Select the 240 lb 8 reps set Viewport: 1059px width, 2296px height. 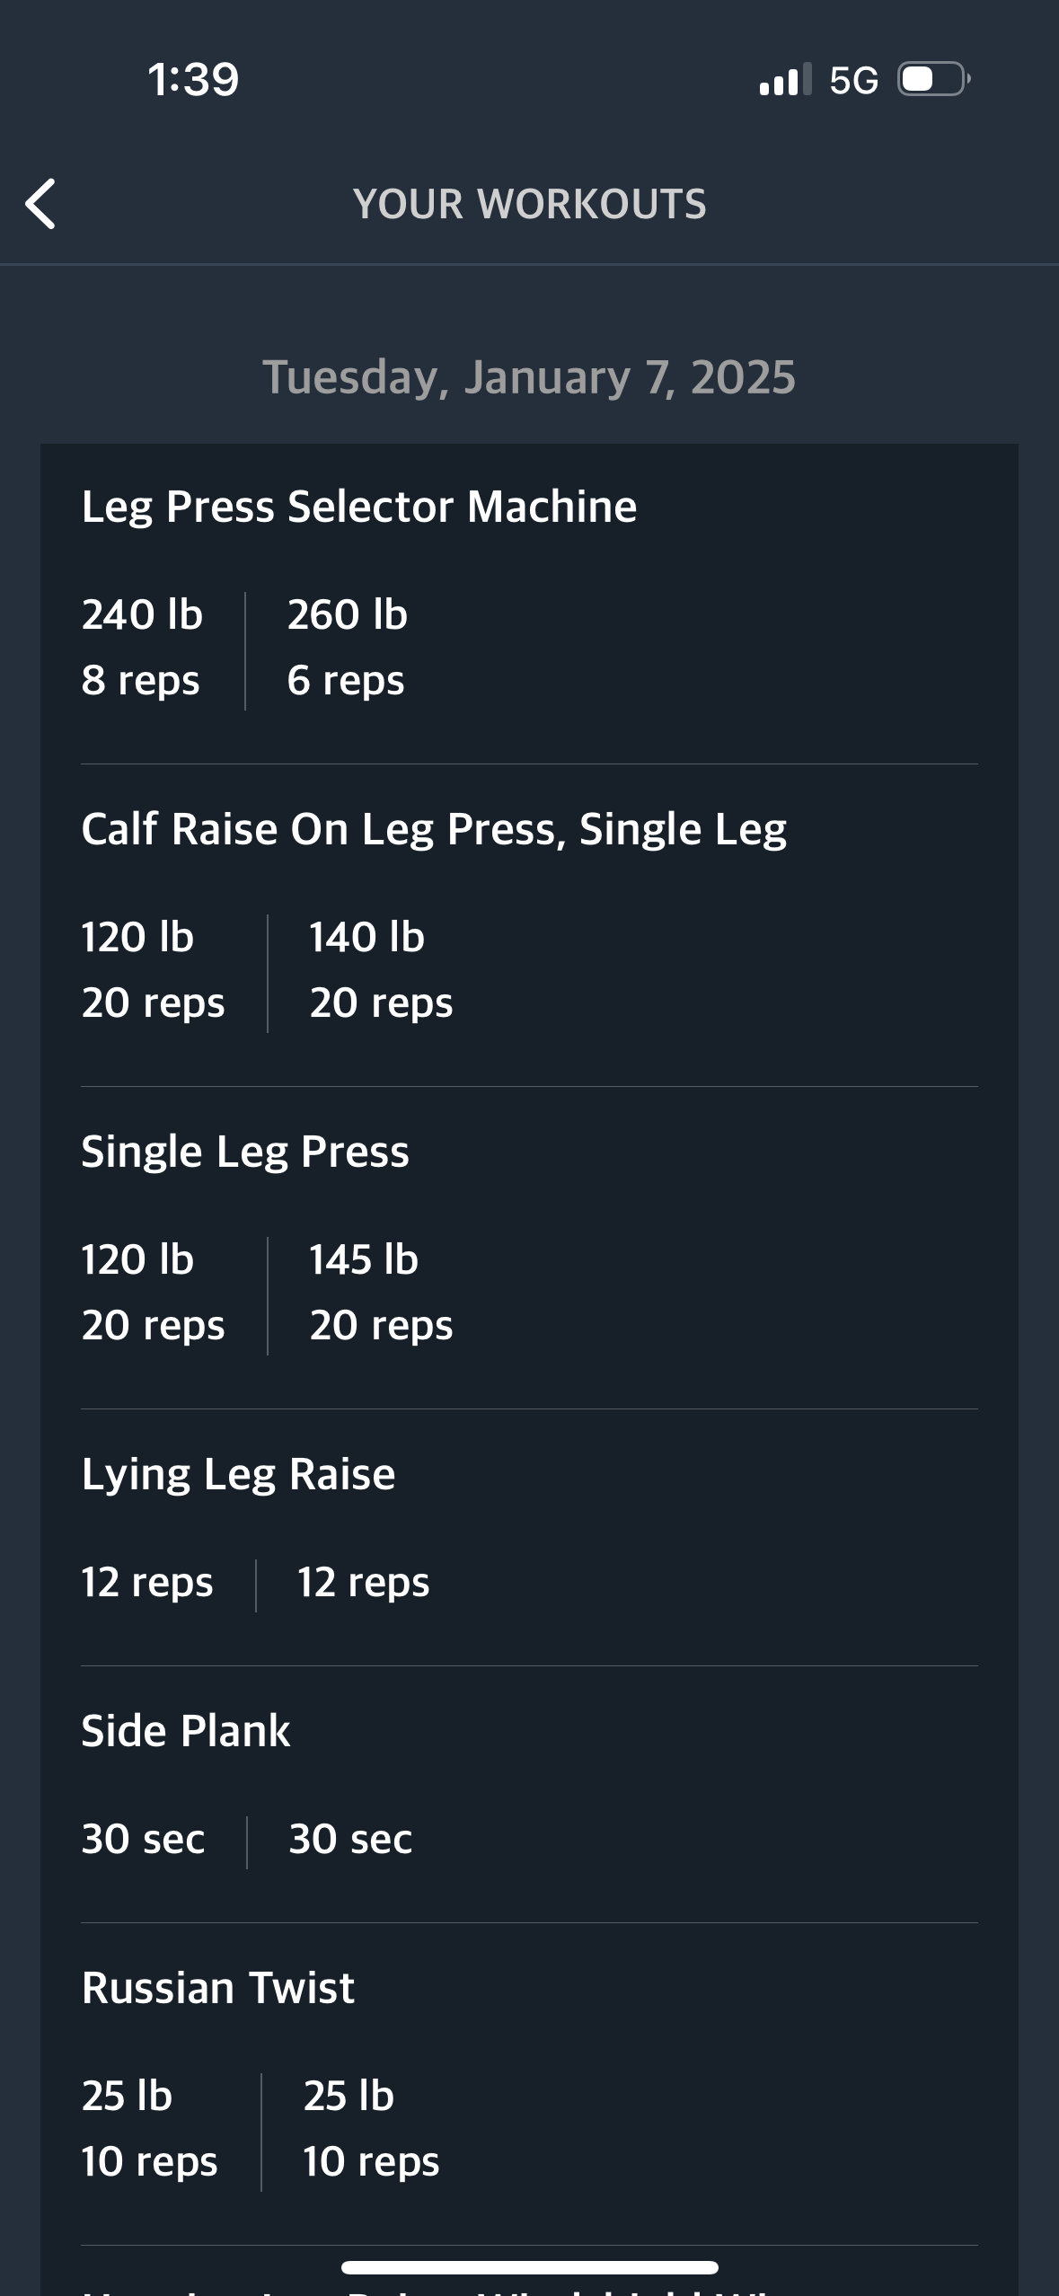[142, 648]
